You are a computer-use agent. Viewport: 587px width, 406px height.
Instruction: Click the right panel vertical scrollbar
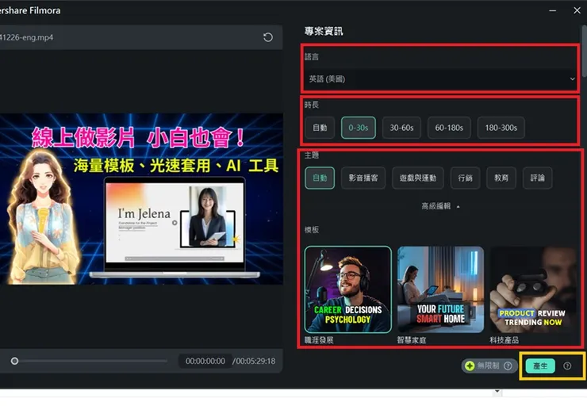coord(584,52)
